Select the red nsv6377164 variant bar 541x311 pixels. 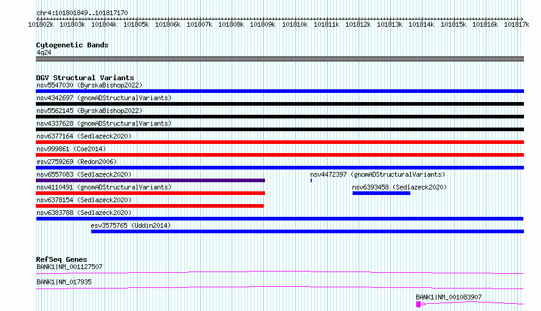[x=280, y=142]
